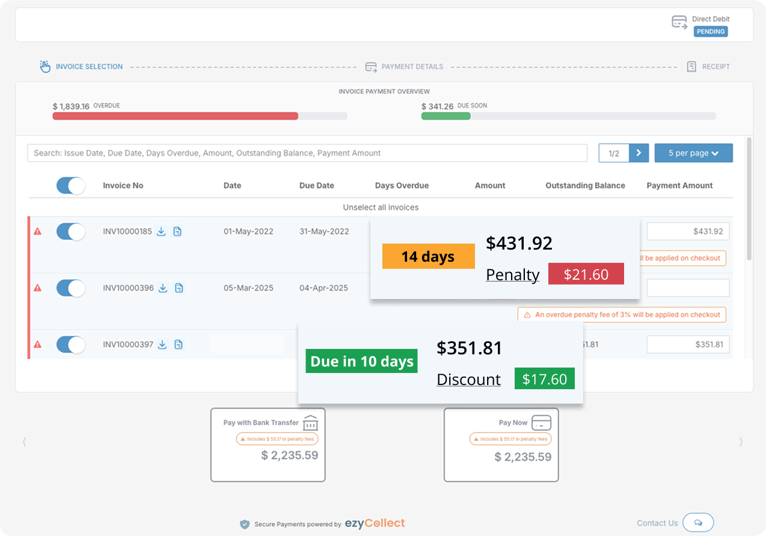The width and height of the screenshot is (766, 536).
Task: Click the ezyCollect logo link
Action: [x=375, y=523]
